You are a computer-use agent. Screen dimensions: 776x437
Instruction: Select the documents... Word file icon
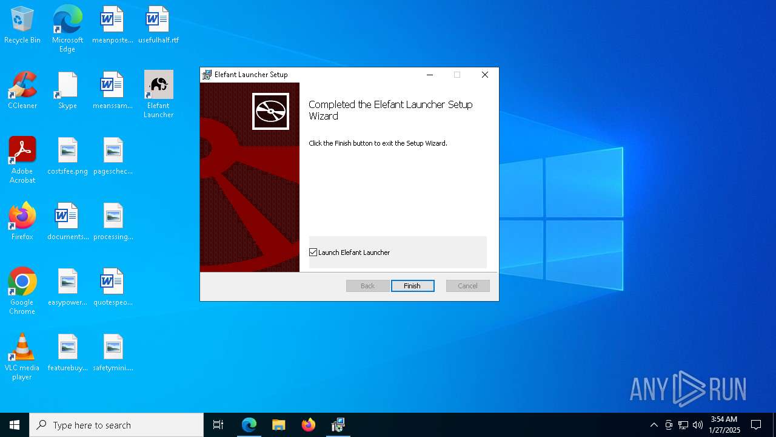click(x=67, y=222)
